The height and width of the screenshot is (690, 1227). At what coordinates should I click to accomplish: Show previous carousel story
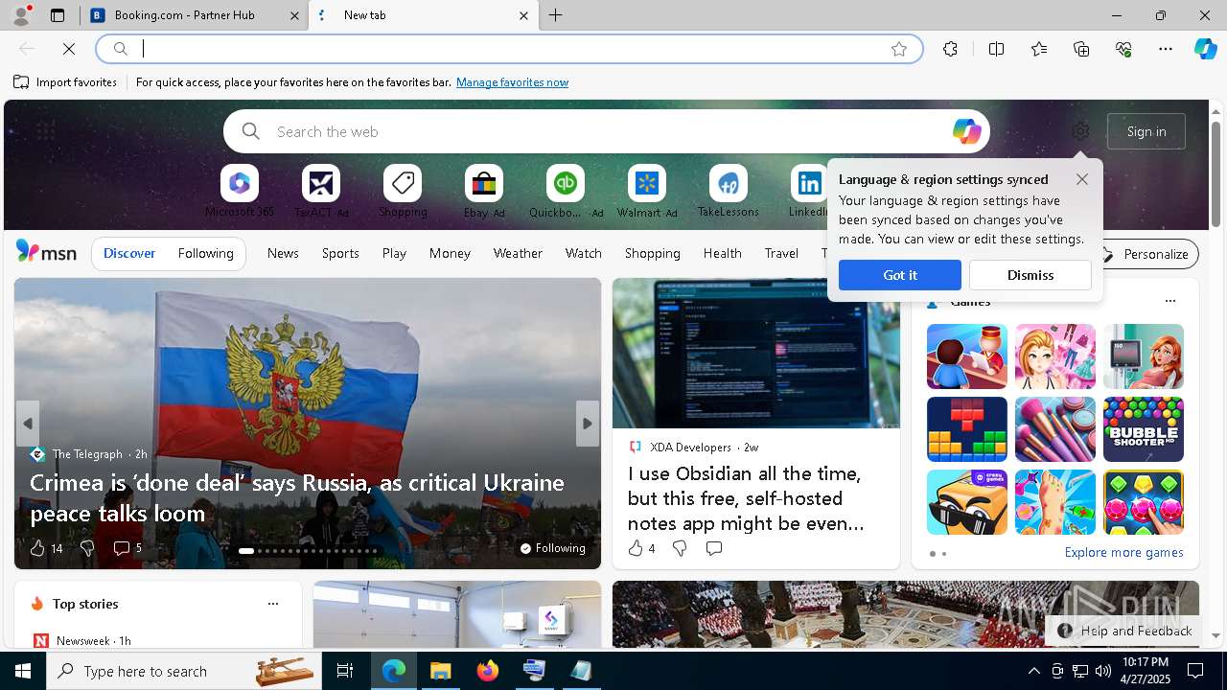click(x=28, y=424)
